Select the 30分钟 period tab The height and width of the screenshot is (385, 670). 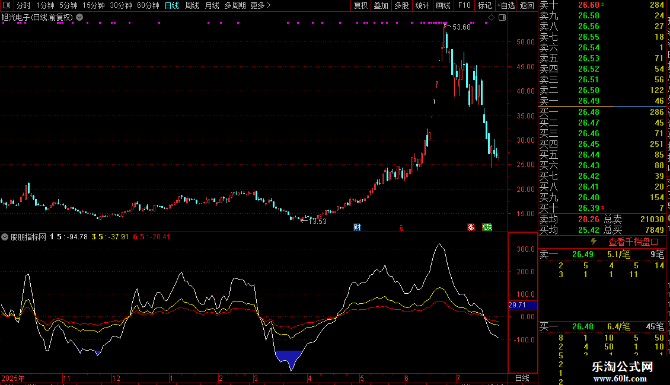tap(121, 5)
